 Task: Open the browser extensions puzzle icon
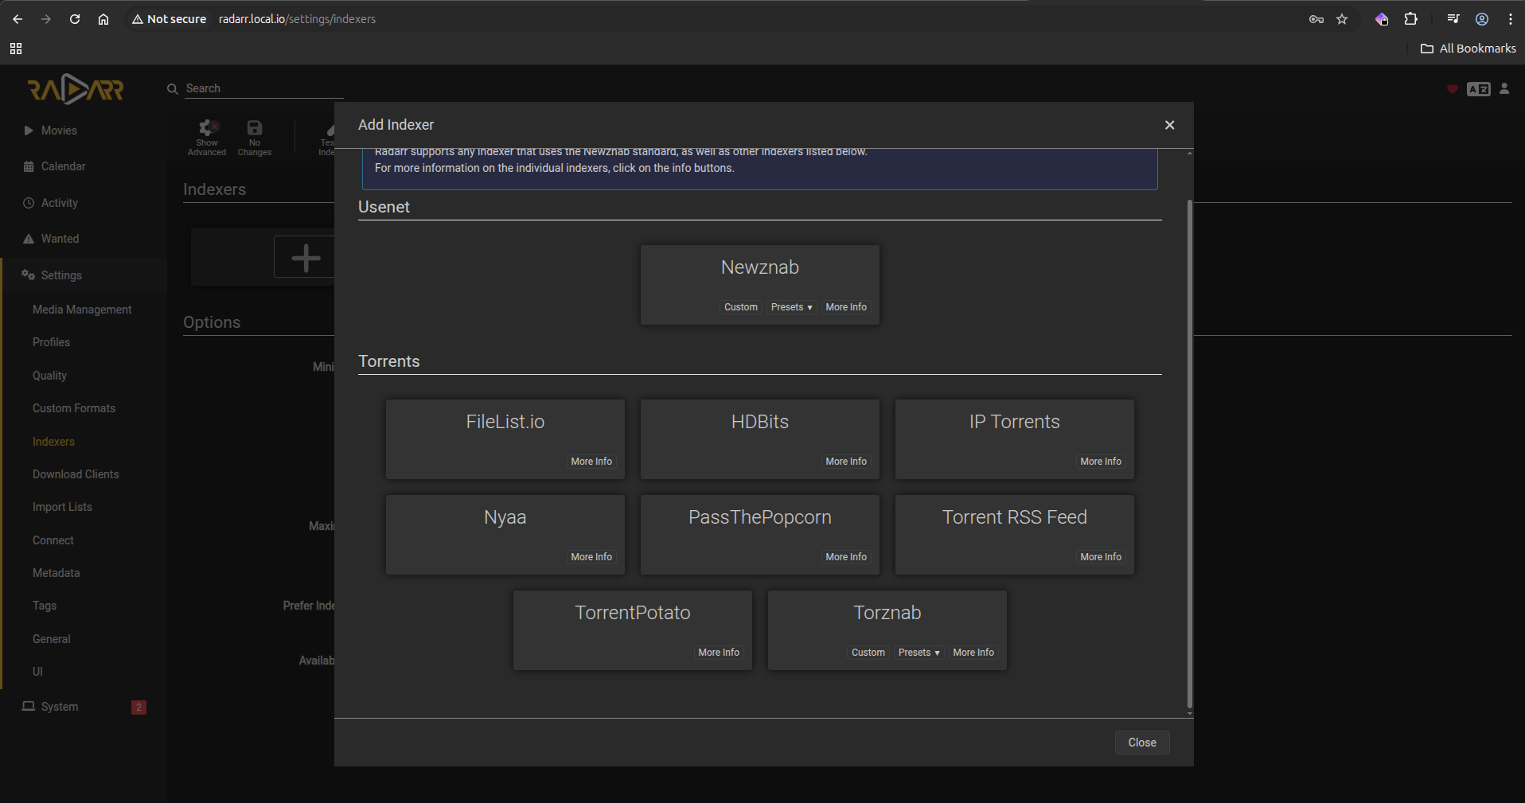pos(1411,19)
